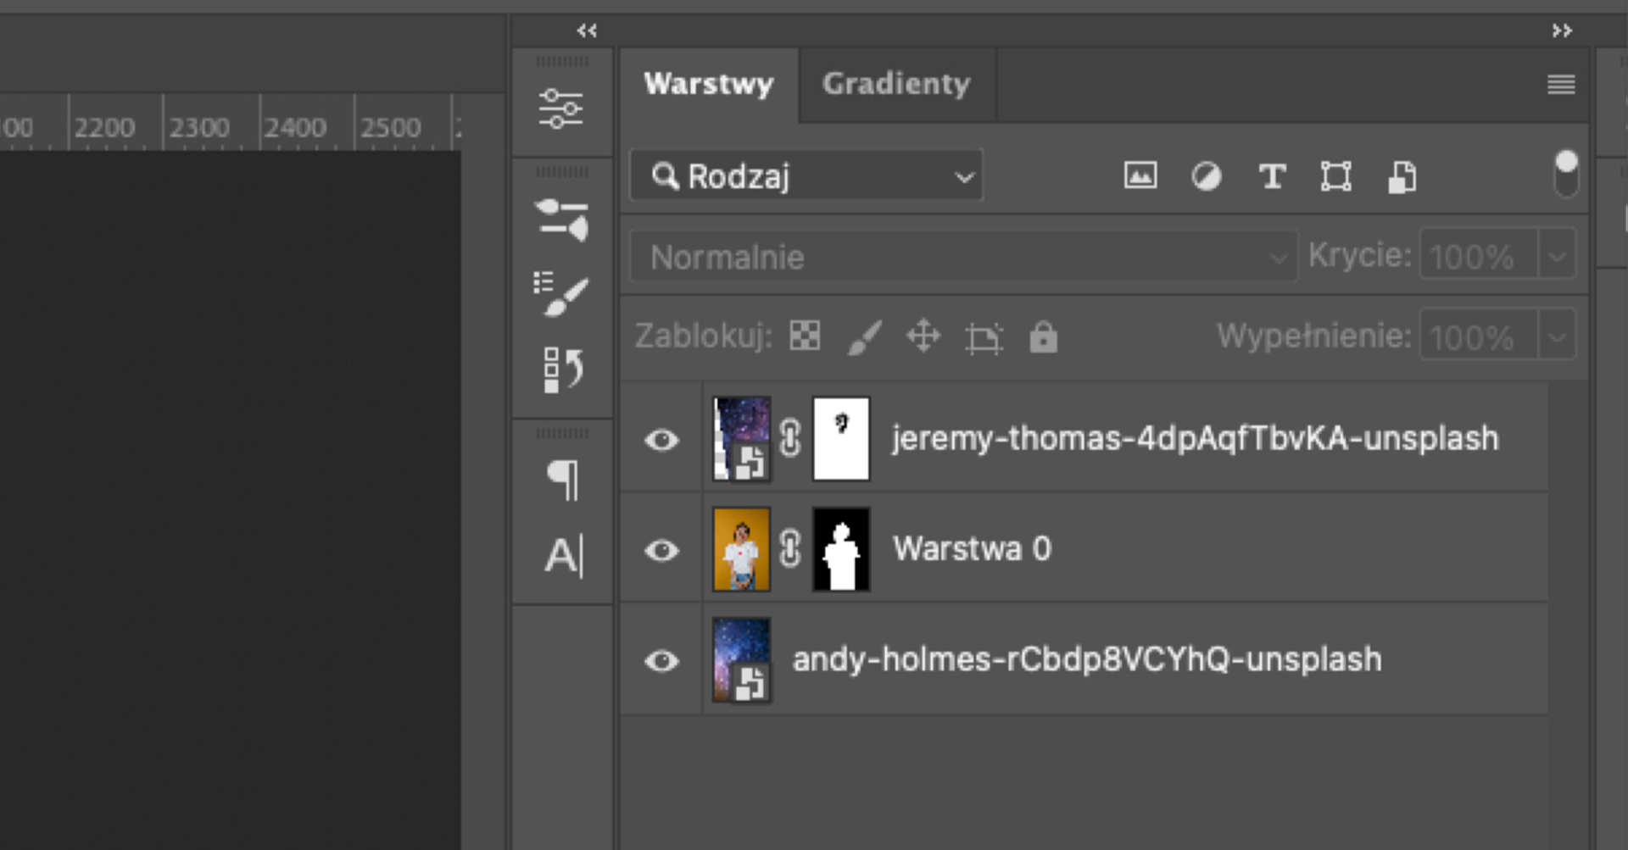The image size is (1628, 850).
Task: Open the Rodzaj filter type dropdown
Action: click(x=806, y=176)
